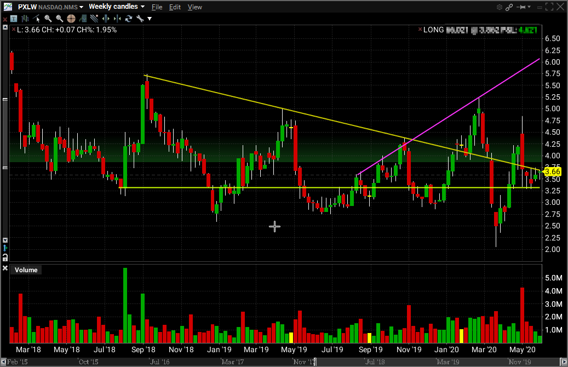Click the timeline scroll left arrow
The image size is (568, 367).
[x=3, y=362]
